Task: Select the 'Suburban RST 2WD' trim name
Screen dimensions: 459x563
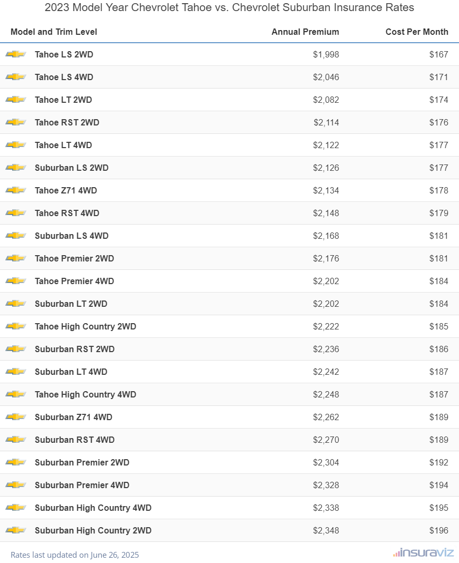Action: coord(75,349)
